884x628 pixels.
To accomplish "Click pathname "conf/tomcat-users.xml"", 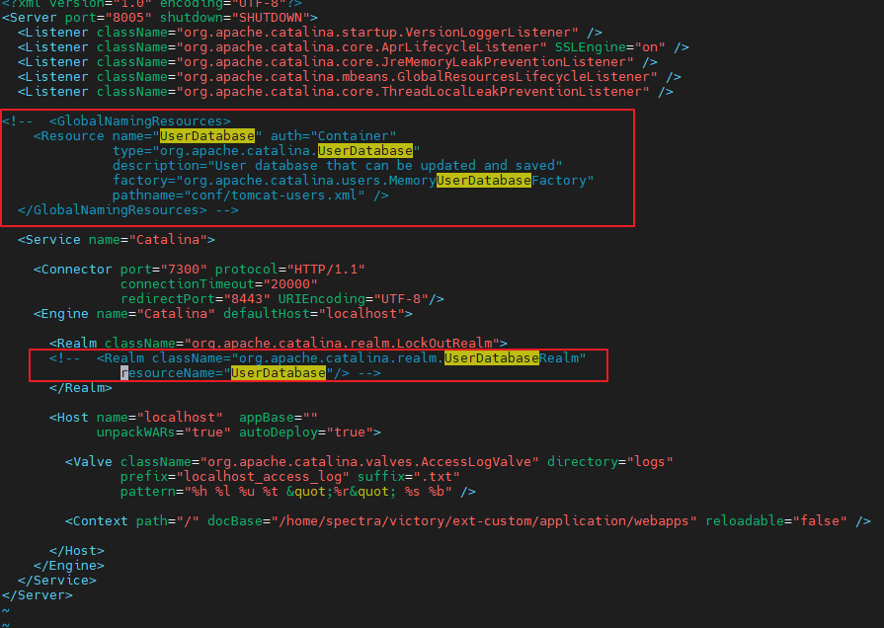I will [274, 196].
